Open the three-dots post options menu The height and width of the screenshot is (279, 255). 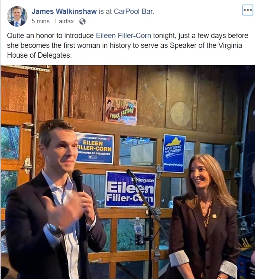click(x=248, y=10)
